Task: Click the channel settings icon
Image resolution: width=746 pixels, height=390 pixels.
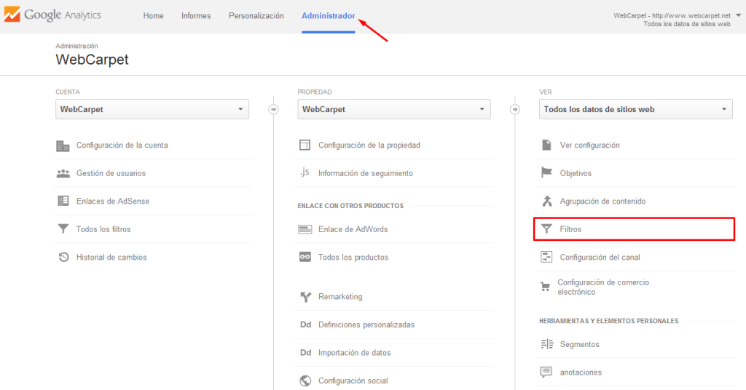Action: [546, 257]
